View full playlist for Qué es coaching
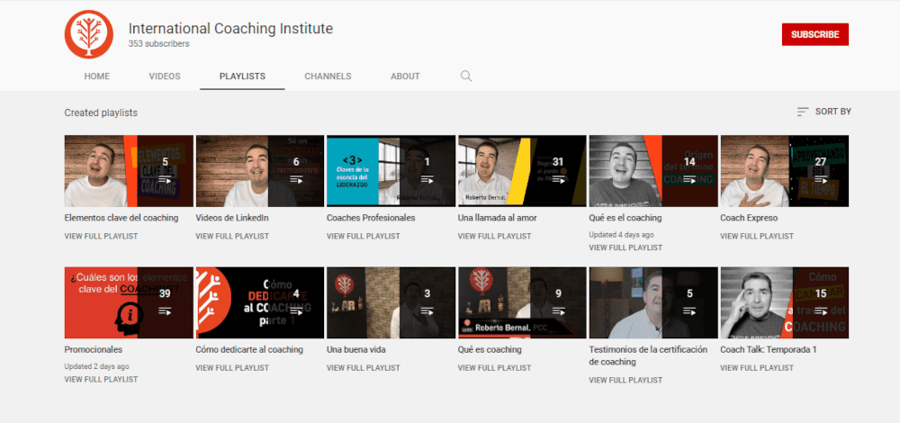Screen dimensions: 900x423 tap(494, 367)
